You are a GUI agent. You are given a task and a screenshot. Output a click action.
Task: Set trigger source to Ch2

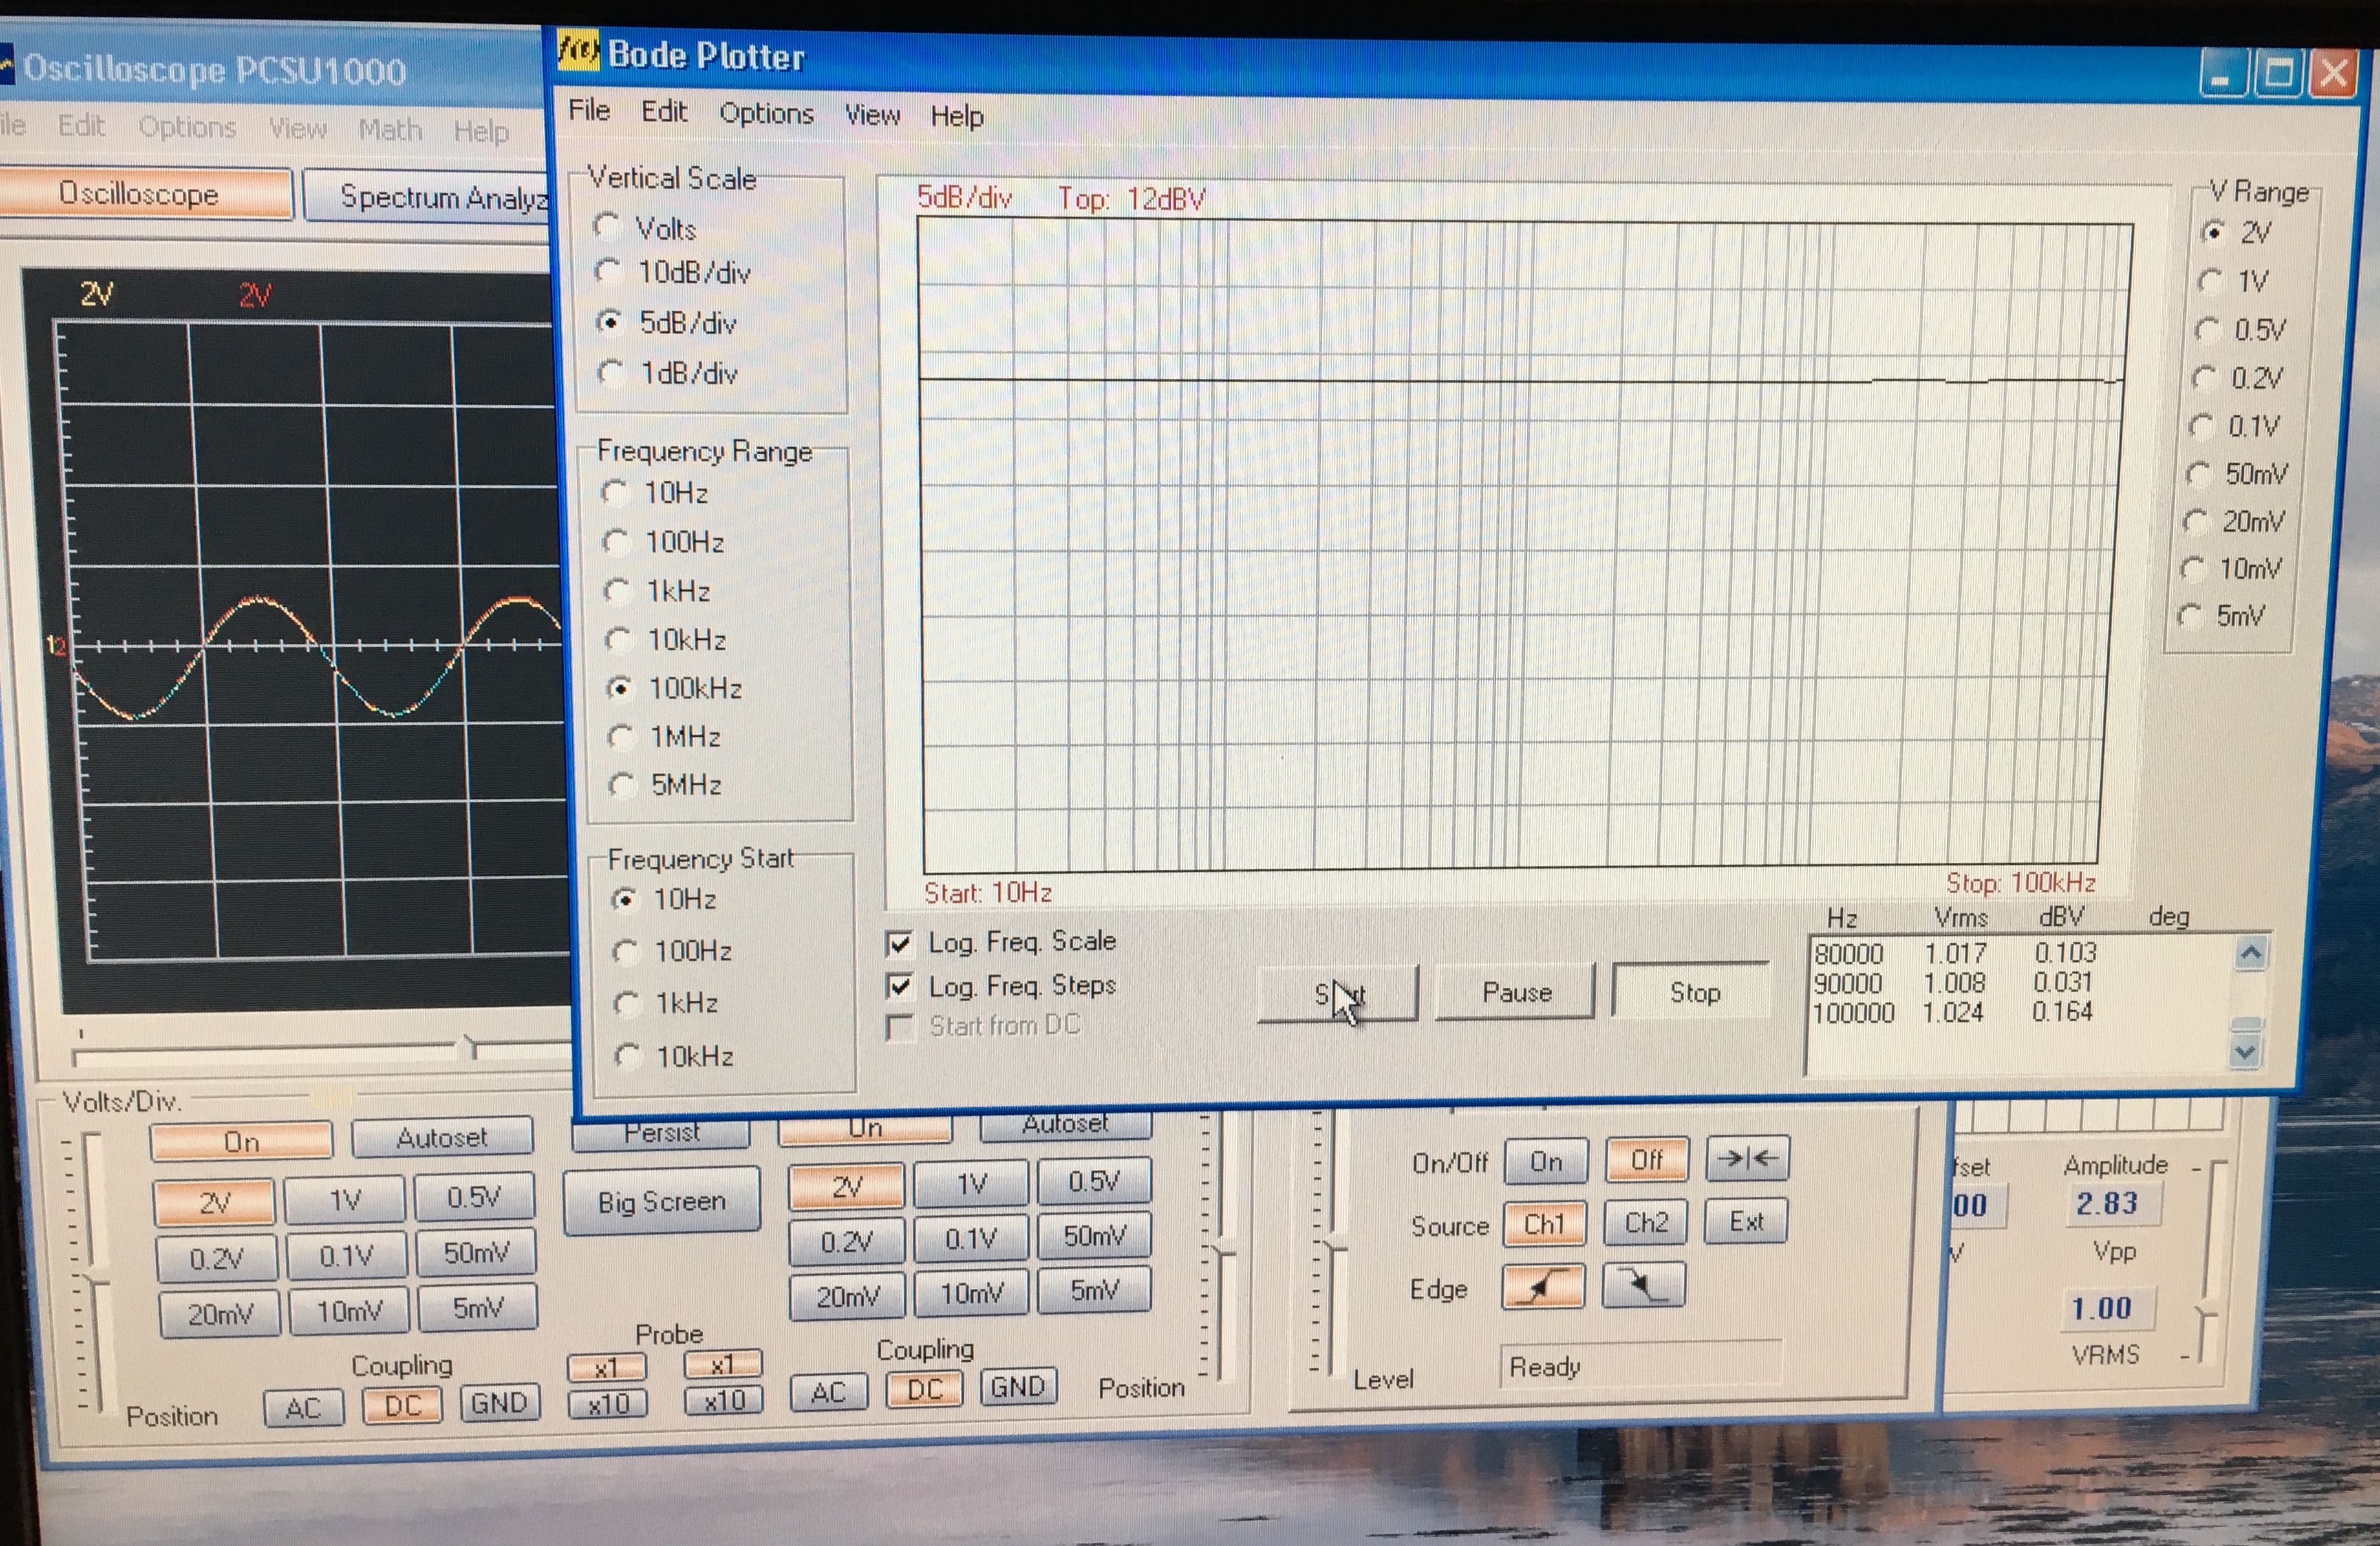tap(1645, 1222)
